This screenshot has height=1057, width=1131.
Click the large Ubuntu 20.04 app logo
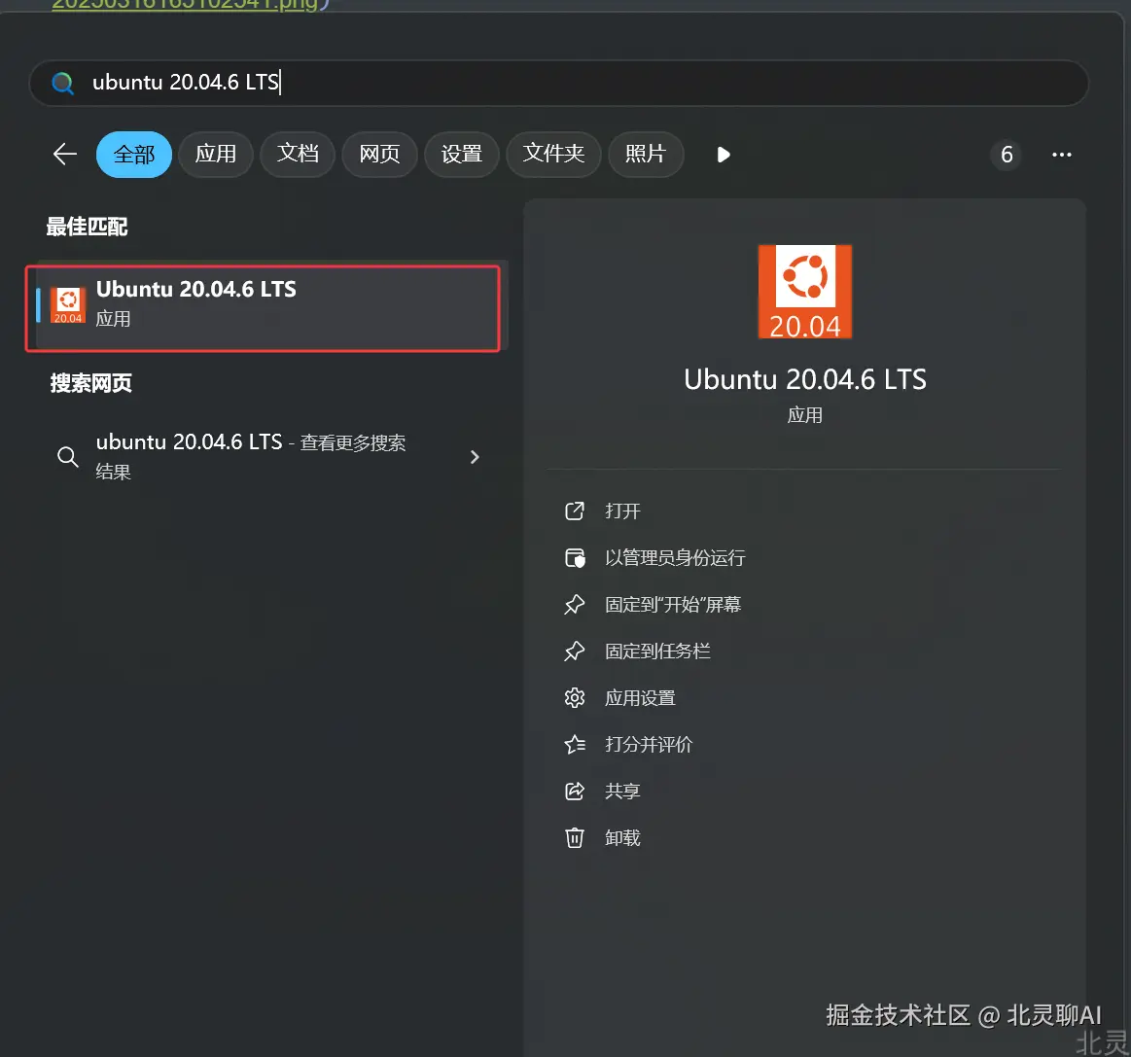tap(805, 292)
